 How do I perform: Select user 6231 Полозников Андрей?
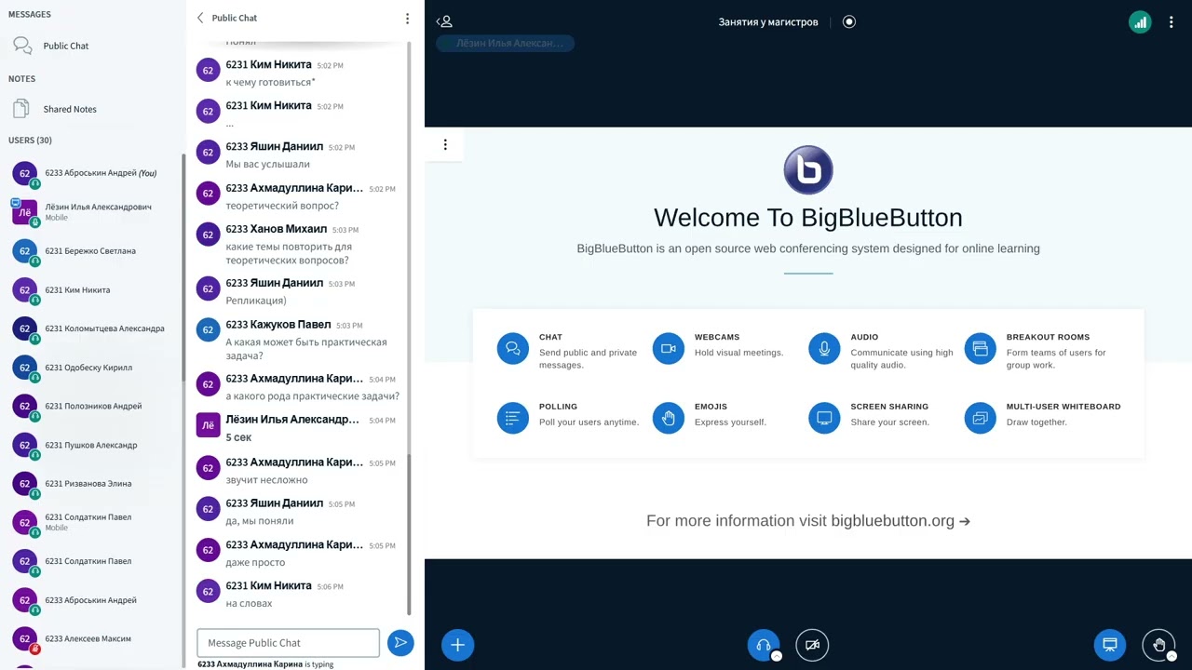(91, 407)
